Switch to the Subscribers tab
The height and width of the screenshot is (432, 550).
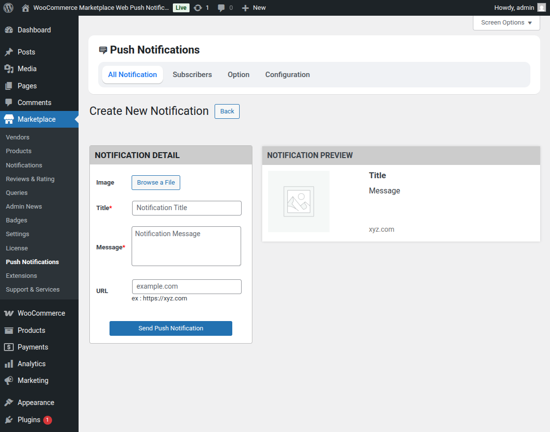pyautogui.click(x=192, y=75)
